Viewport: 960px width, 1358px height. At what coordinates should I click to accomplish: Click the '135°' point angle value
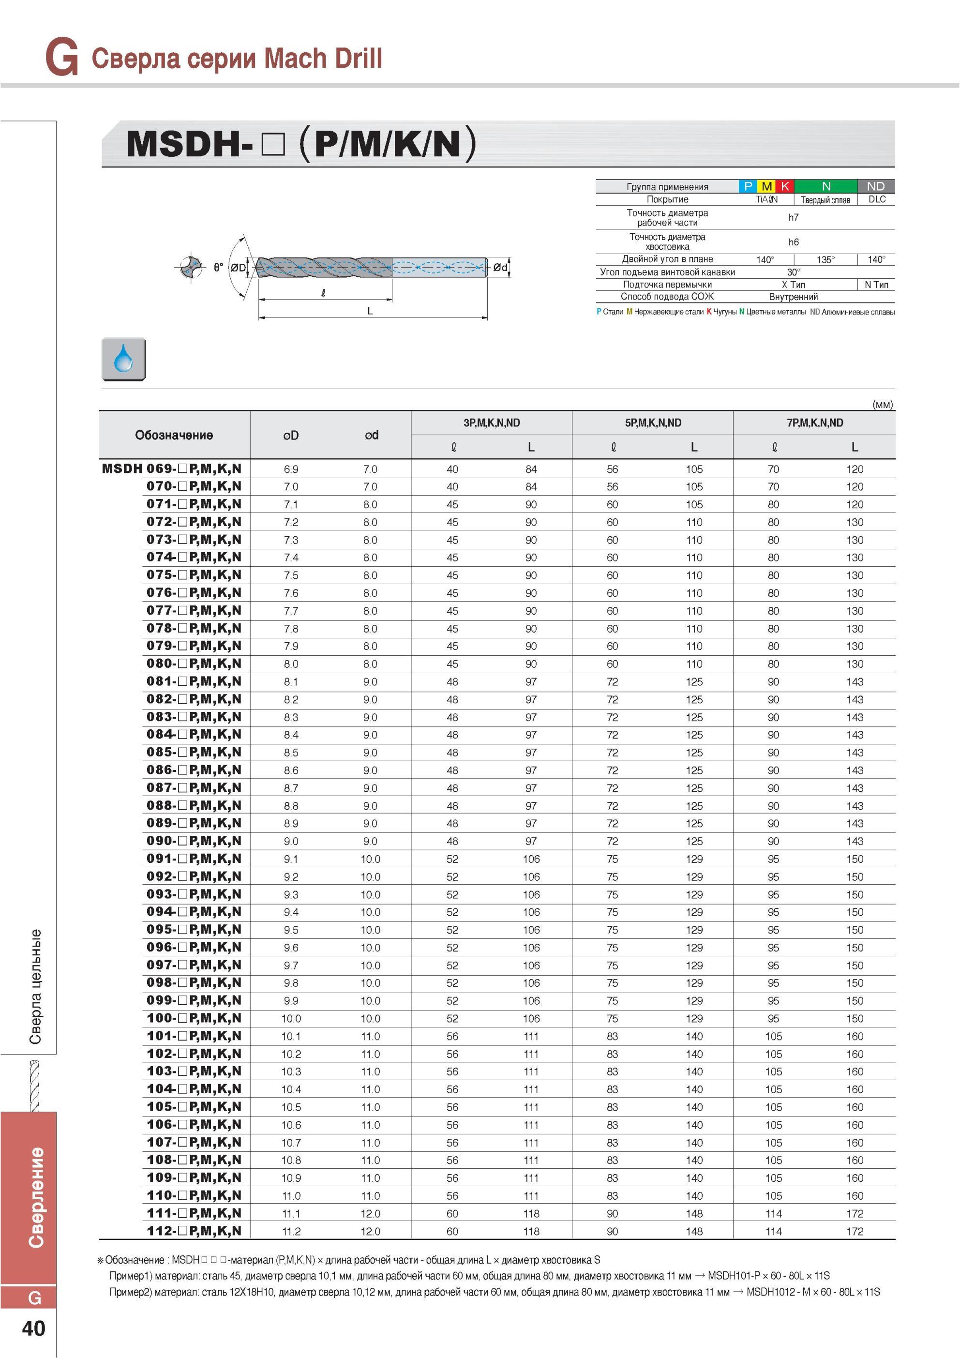(826, 260)
